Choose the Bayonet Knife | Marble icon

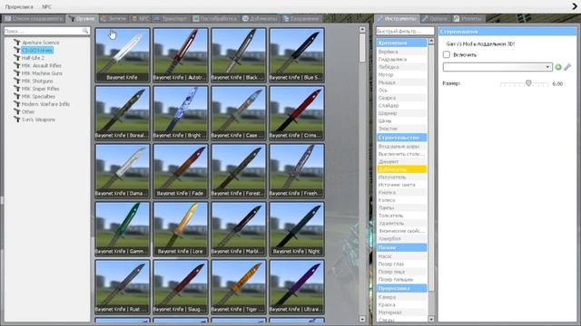(239, 229)
